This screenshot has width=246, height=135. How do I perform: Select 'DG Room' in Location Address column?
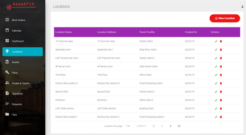coord(102,100)
